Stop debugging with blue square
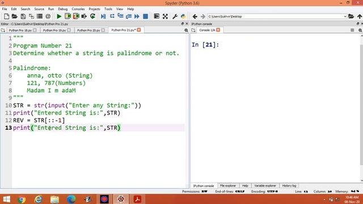The image size is (363, 204). click(145, 16)
